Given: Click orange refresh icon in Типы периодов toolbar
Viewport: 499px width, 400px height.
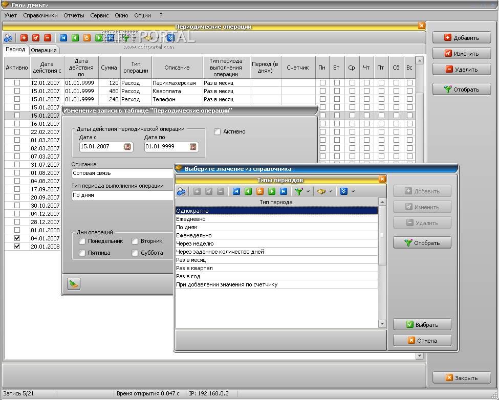Looking at the screenshot, I should [259, 191].
